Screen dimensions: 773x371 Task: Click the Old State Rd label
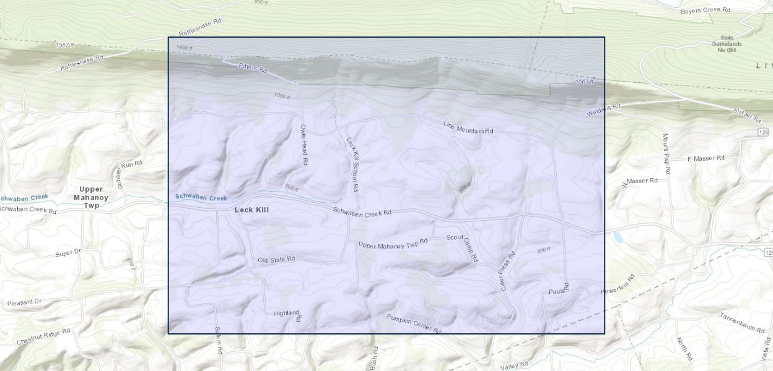tap(276, 259)
